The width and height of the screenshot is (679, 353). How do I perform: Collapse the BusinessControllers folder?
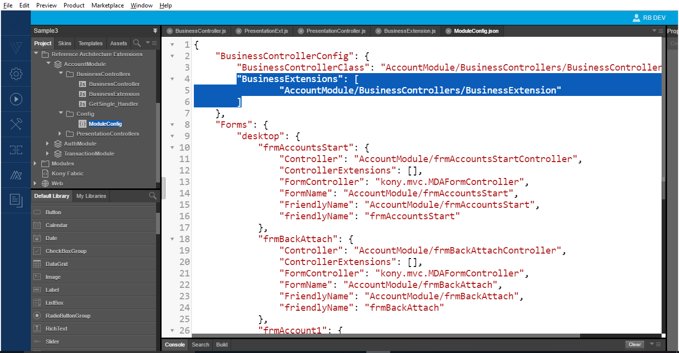click(x=61, y=74)
